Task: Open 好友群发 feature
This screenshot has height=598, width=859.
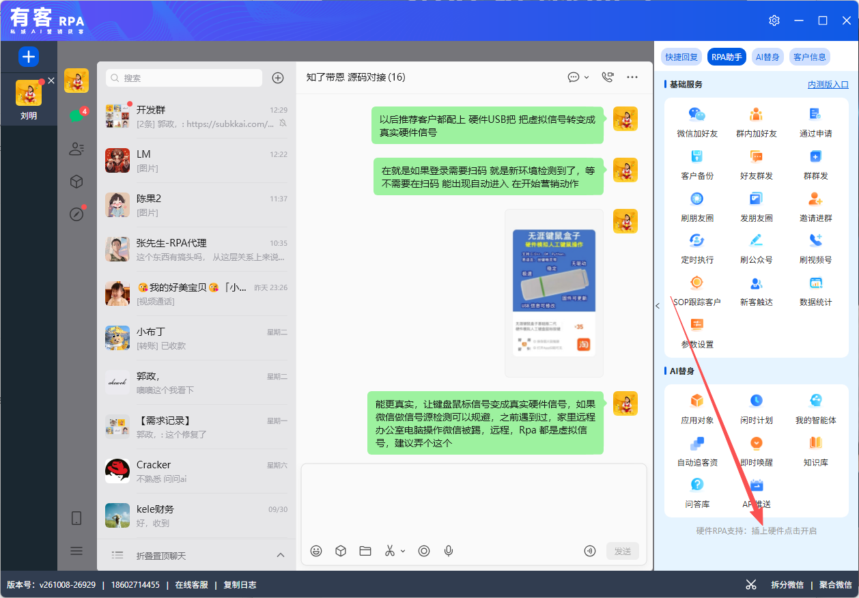Action: tap(756, 165)
